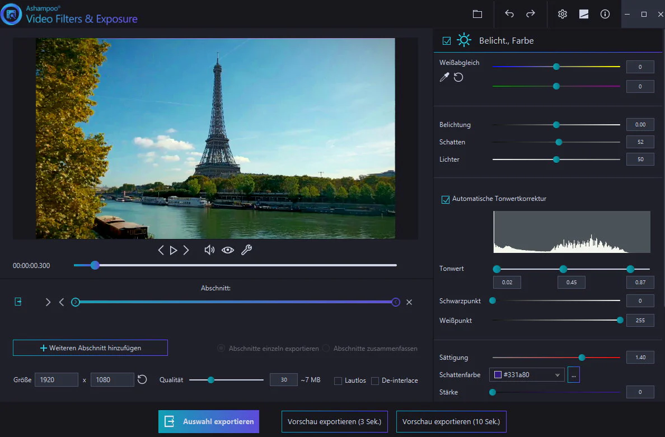Viewport: 665px width, 437px height.
Task: Click the Sättigung slider handle
Action: tap(582, 358)
